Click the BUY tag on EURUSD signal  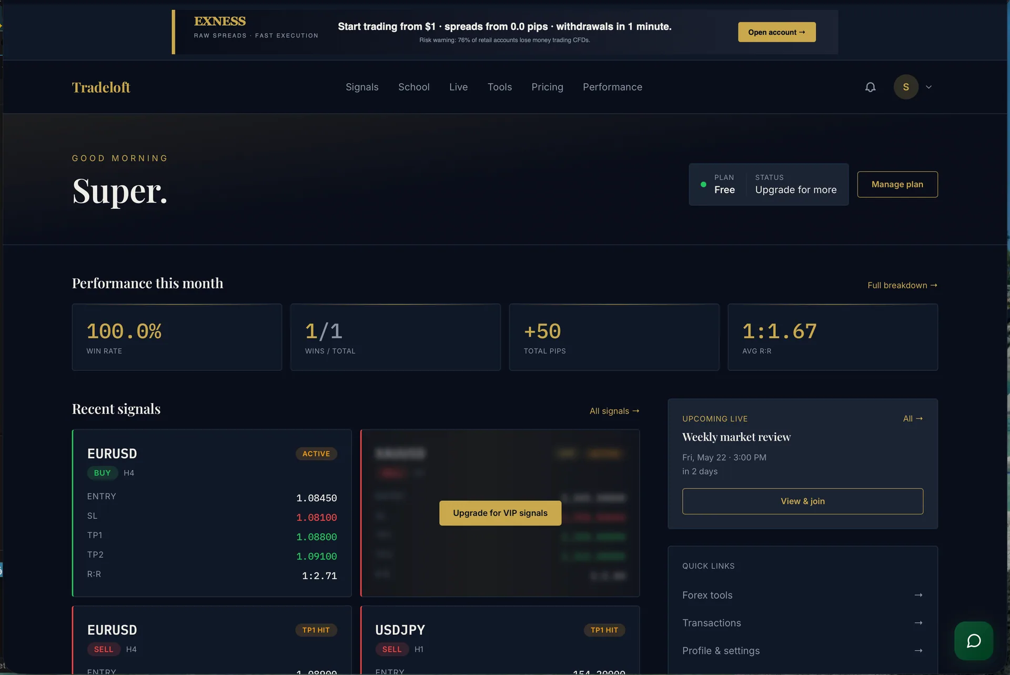pos(102,473)
